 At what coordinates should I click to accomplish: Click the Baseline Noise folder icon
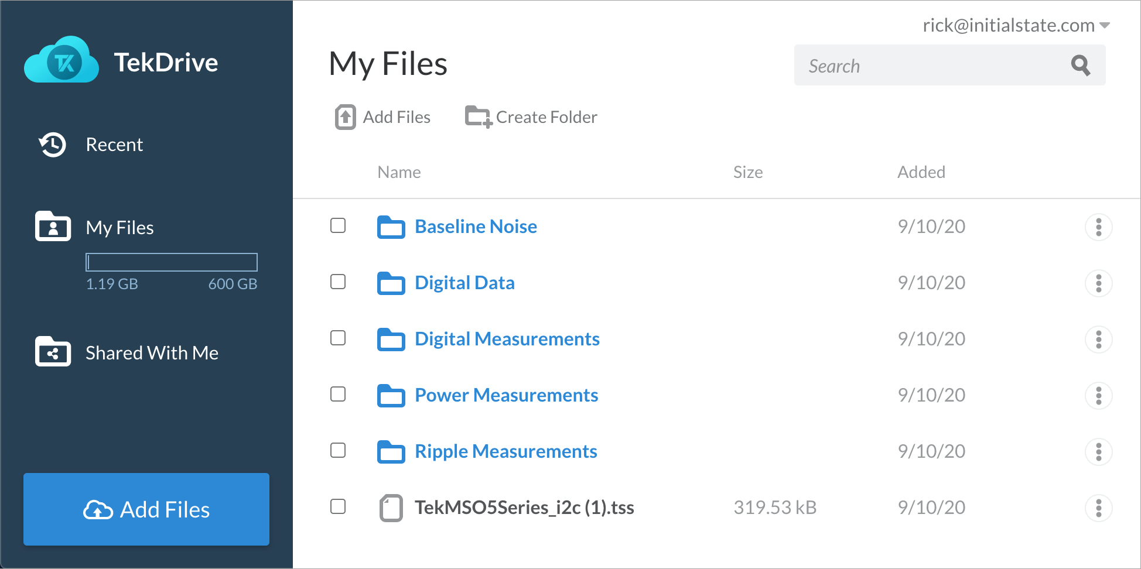coord(391,227)
